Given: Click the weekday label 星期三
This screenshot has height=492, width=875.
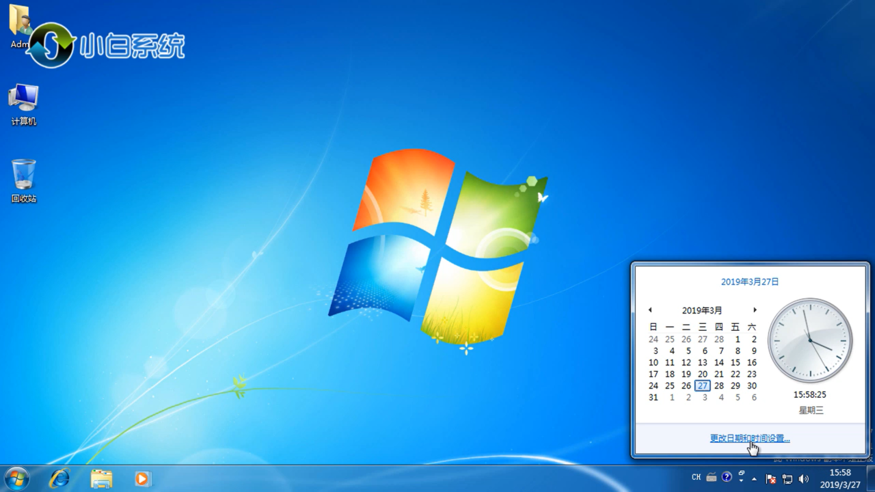Looking at the screenshot, I should coord(811,410).
